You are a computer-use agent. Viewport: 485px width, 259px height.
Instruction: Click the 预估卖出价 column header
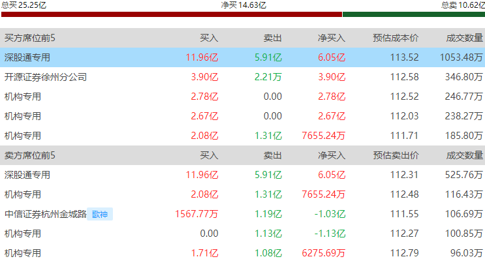pyautogui.click(x=396, y=155)
